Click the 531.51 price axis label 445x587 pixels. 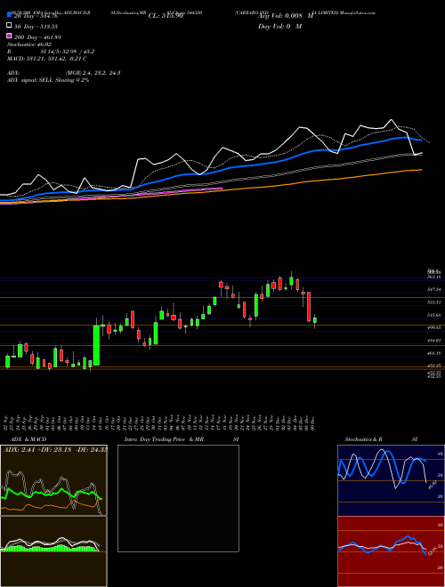coord(433,302)
